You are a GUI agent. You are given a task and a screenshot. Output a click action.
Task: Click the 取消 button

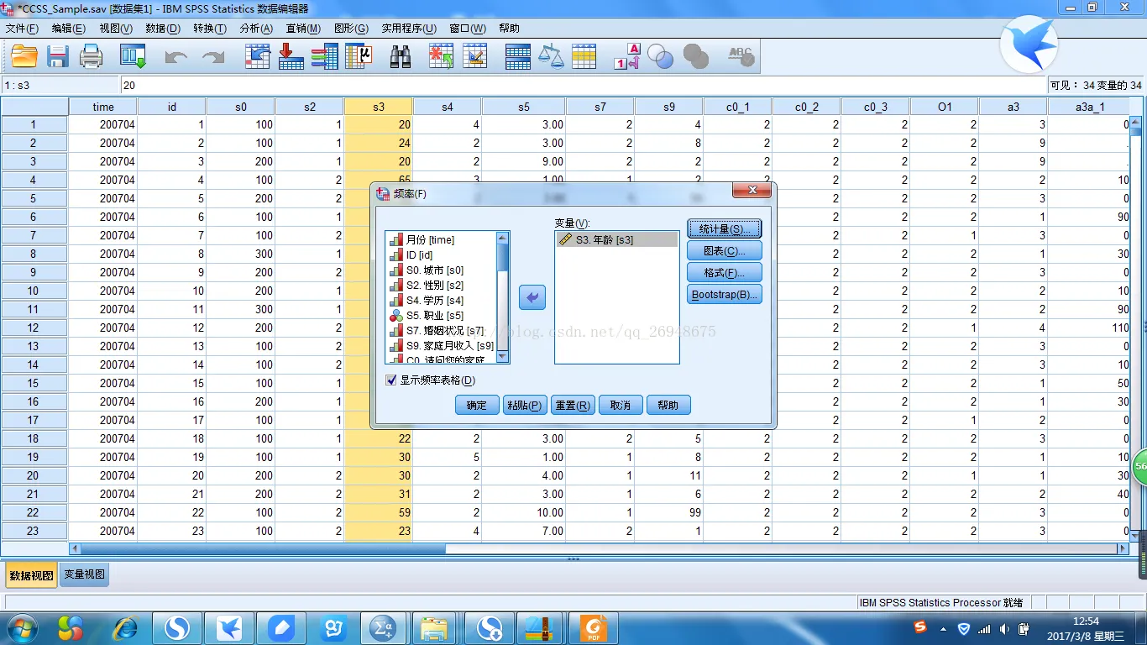click(x=621, y=405)
